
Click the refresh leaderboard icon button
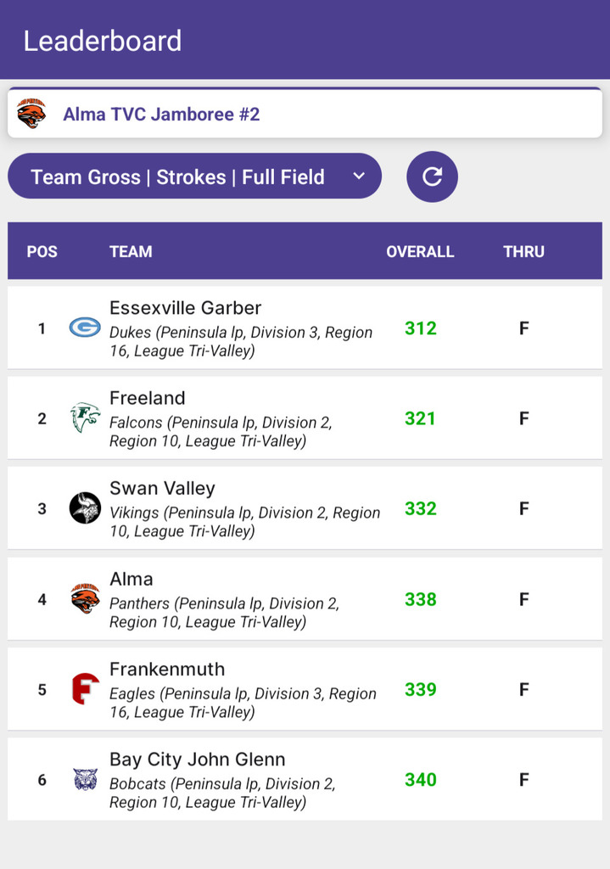coord(432,177)
